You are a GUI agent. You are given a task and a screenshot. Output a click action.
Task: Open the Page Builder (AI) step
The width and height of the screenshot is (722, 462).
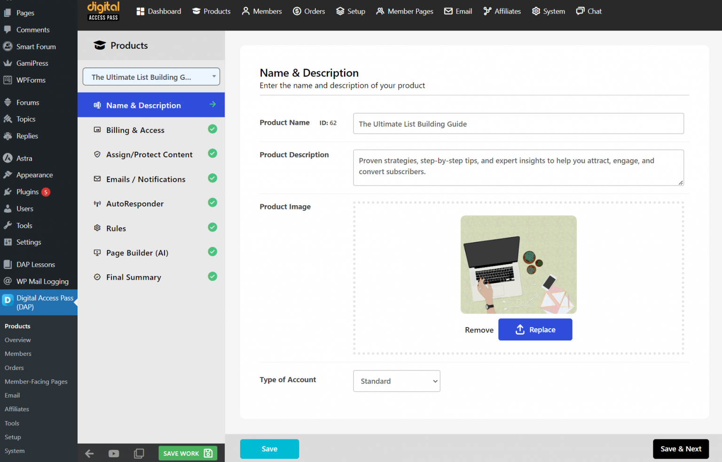point(137,253)
